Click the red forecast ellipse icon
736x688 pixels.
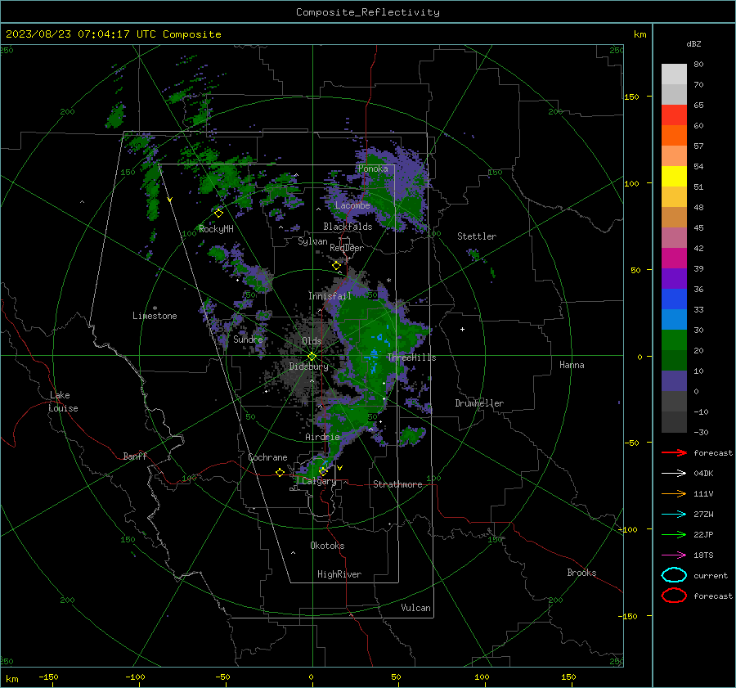point(674,596)
